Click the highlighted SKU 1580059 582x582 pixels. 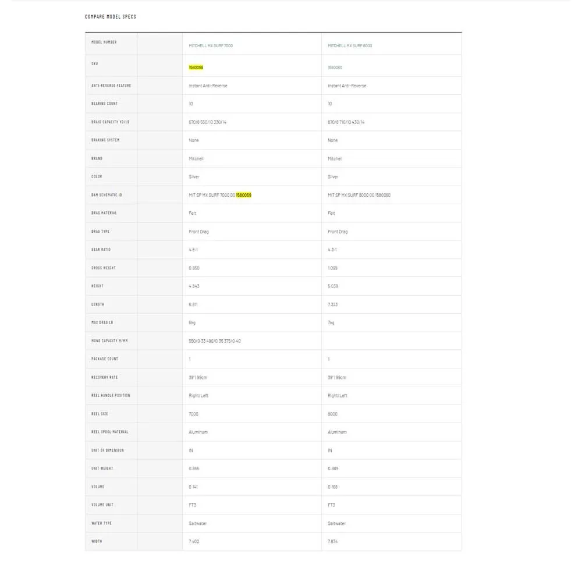pyautogui.click(x=196, y=68)
